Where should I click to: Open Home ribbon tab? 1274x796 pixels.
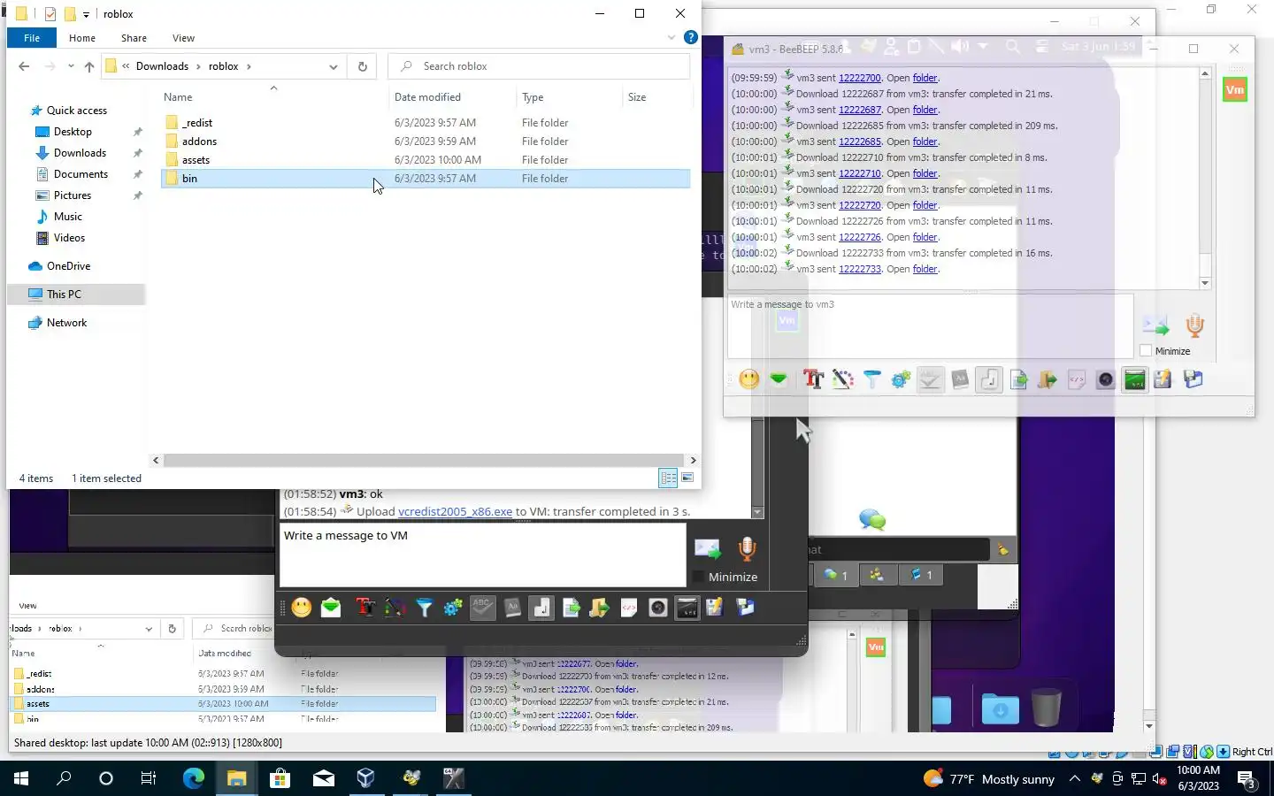[82, 38]
